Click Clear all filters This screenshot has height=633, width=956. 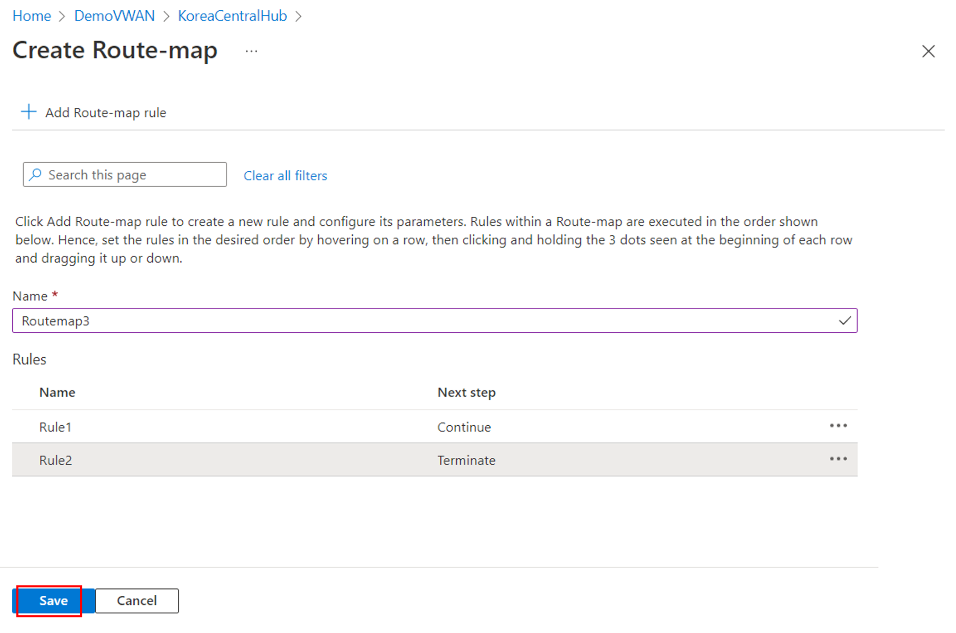[285, 175]
